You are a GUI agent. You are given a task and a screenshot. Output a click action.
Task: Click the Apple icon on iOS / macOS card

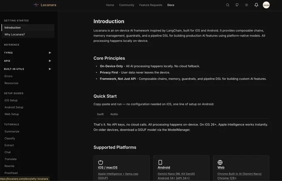[100, 162]
